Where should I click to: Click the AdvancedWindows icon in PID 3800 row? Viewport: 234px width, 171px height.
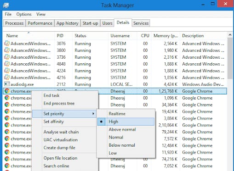click(x=7, y=50)
